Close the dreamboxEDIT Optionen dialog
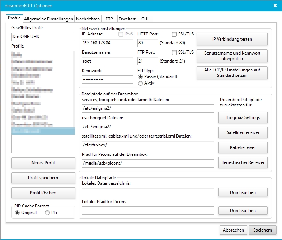 [x=275, y=5]
